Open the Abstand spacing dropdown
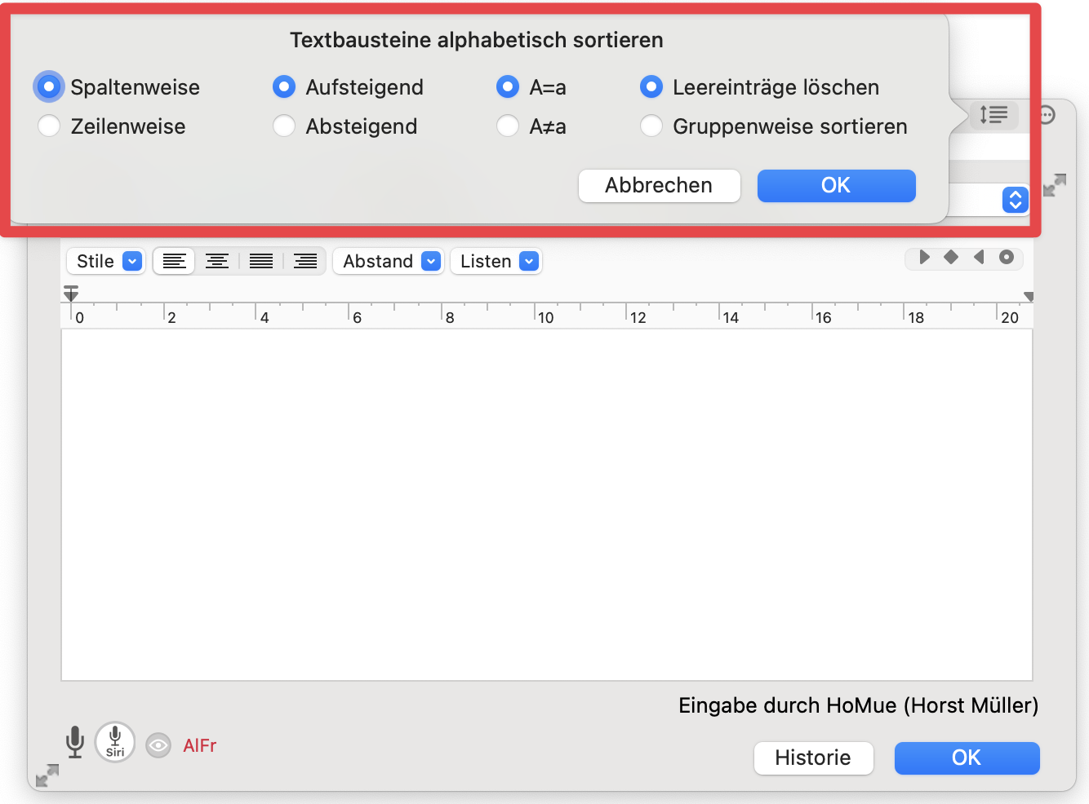The height and width of the screenshot is (804, 1089). click(x=389, y=261)
